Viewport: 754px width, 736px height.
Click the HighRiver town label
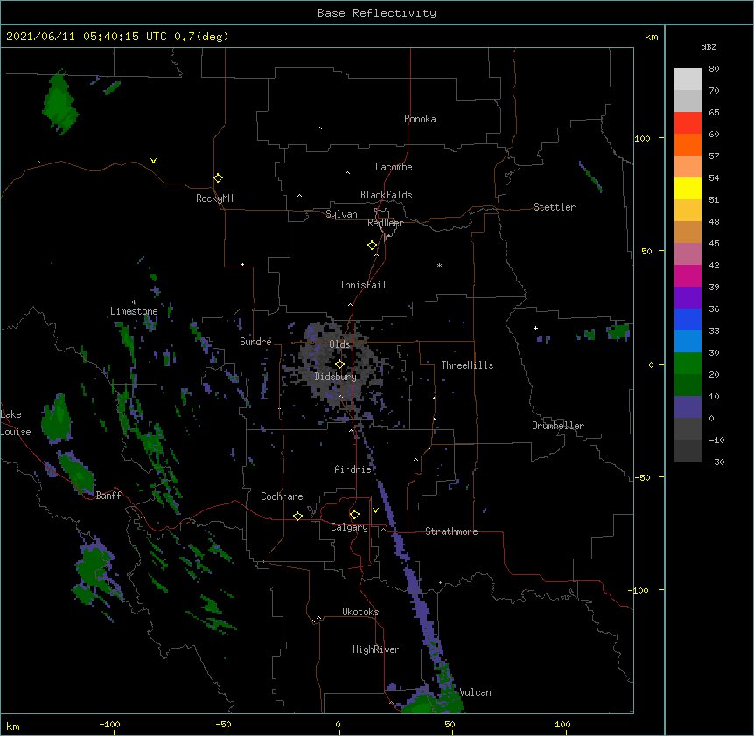point(376,649)
